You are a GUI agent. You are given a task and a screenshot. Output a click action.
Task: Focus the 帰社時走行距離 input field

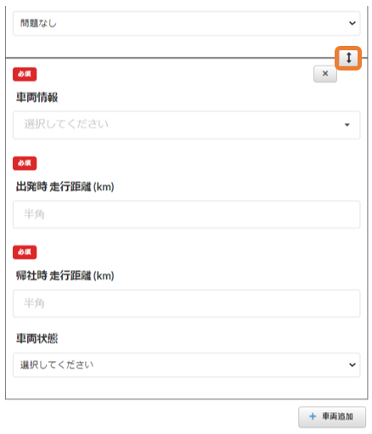186,303
